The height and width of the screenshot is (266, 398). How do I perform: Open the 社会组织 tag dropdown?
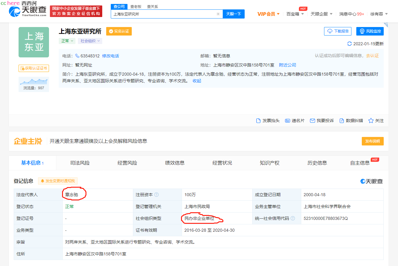pos(90,41)
